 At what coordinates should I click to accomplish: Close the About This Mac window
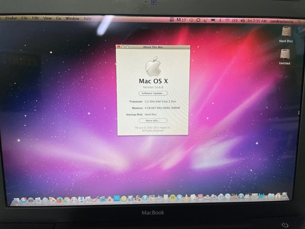click(x=118, y=47)
